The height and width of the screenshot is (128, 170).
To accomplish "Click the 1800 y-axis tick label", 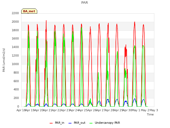I will point(15,30).
